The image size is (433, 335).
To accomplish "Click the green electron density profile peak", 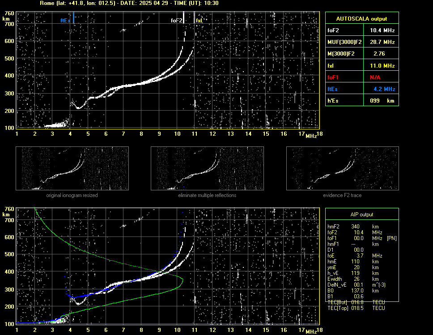I will 182,280.
